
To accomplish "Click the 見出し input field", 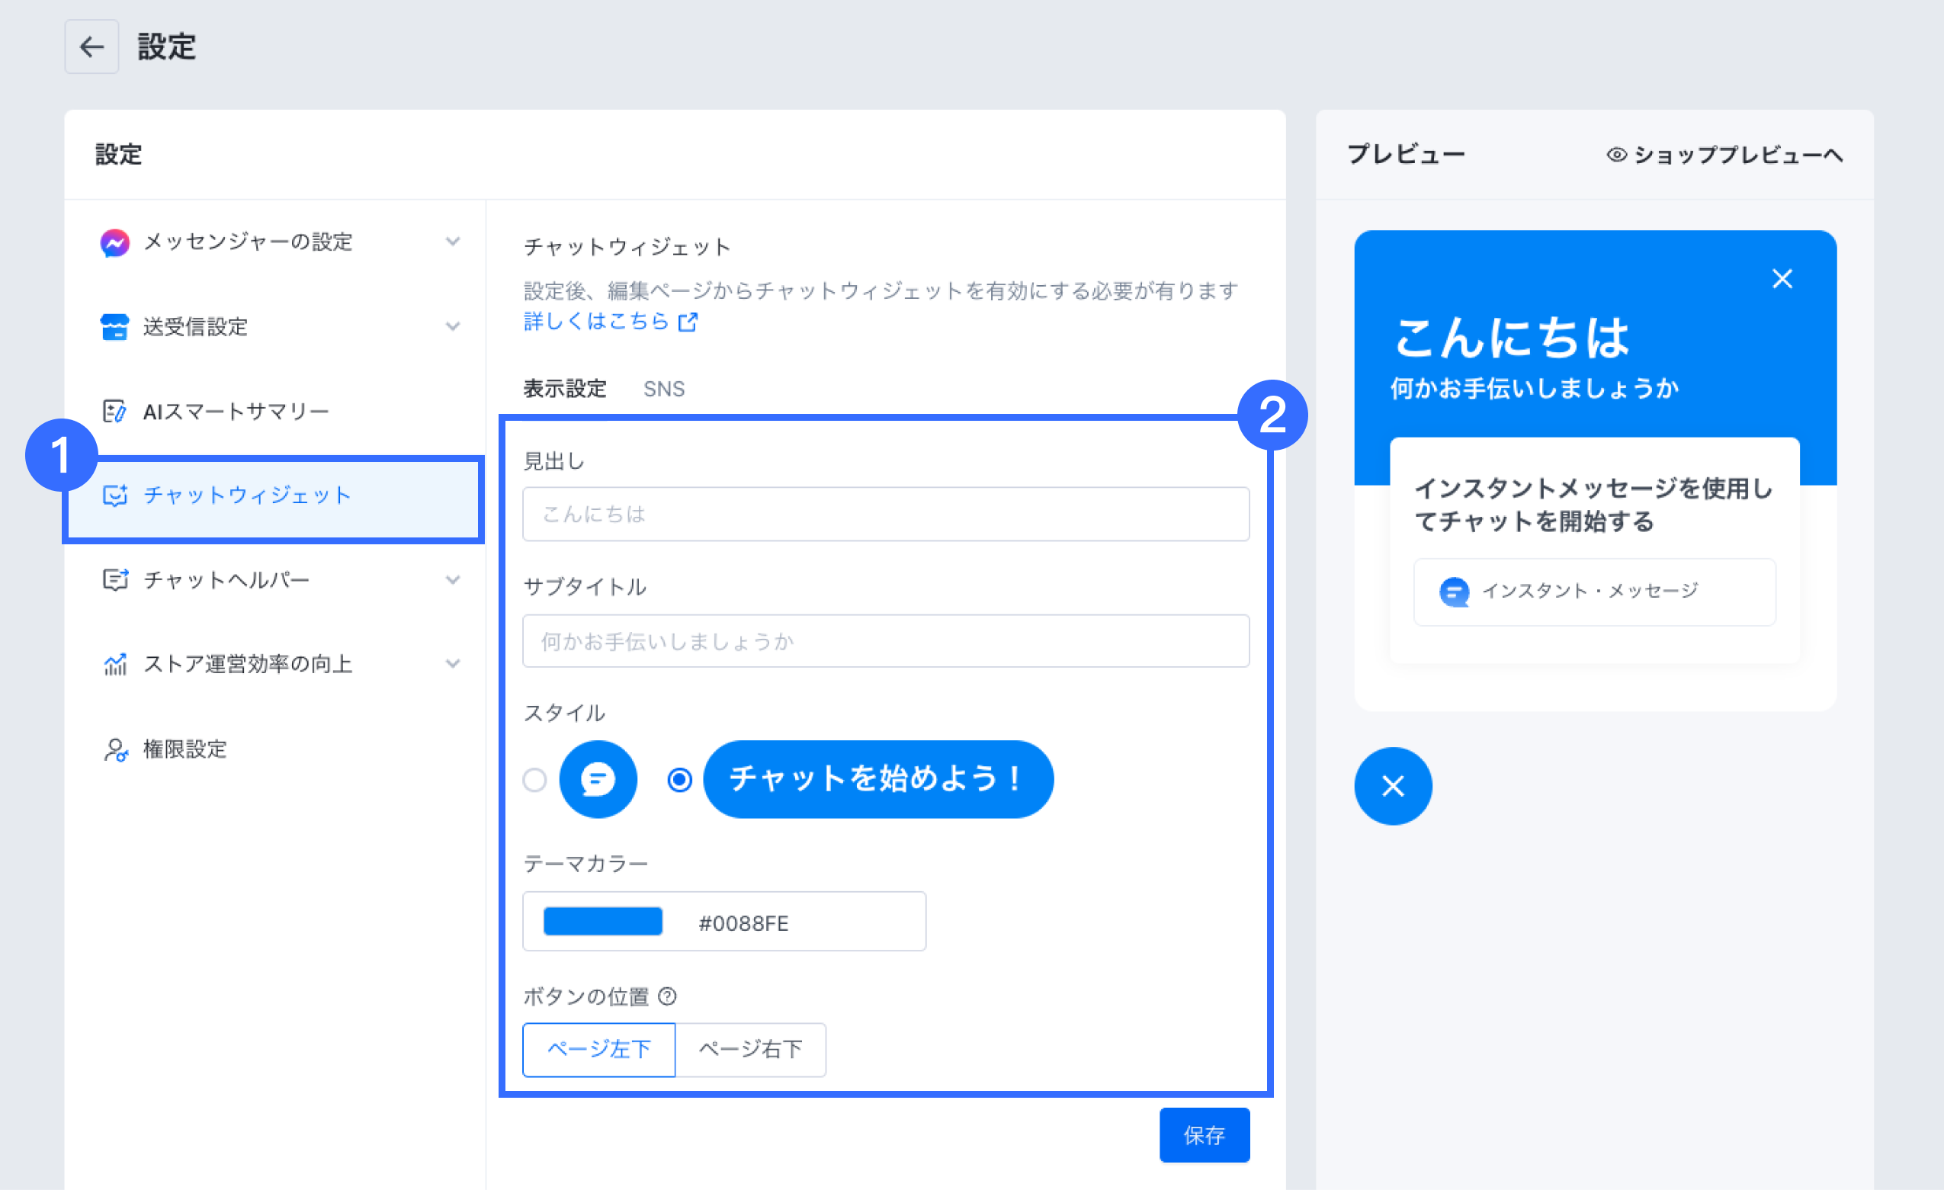I will pyautogui.click(x=886, y=514).
